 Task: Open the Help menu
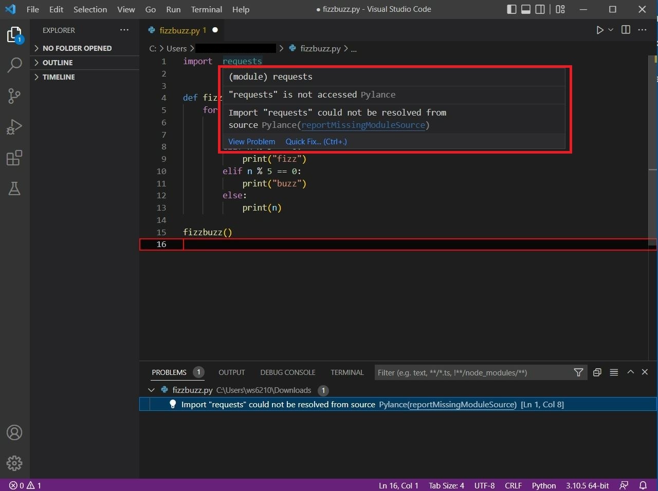[x=241, y=9]
